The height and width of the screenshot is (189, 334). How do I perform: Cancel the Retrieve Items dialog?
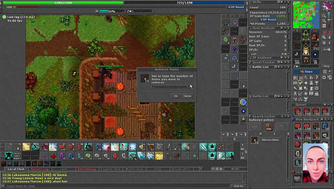click(x=187, y=96)
